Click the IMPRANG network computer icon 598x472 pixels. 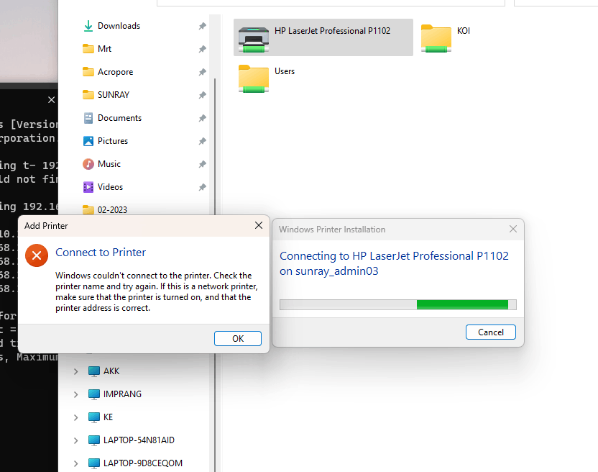coord(94,394)
